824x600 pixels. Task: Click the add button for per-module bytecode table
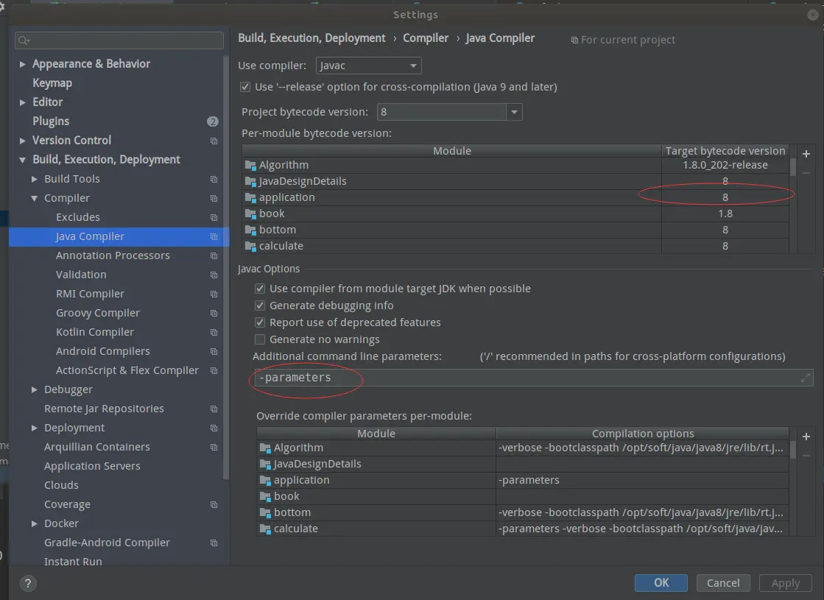[806, 154]
